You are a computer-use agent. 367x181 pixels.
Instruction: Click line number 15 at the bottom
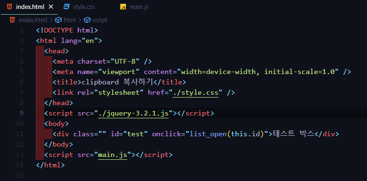pos(19,175)
